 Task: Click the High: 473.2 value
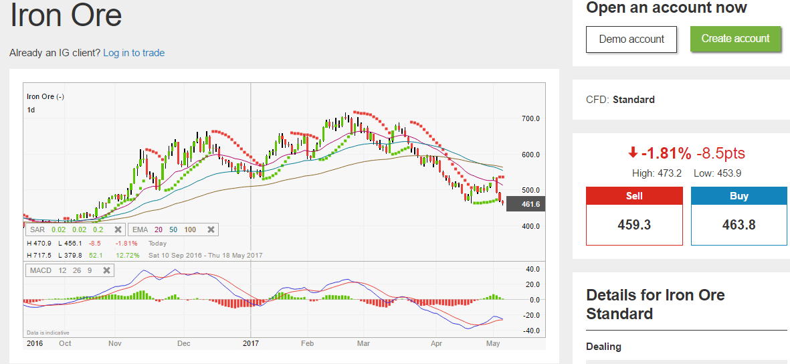tap(656, 173)
